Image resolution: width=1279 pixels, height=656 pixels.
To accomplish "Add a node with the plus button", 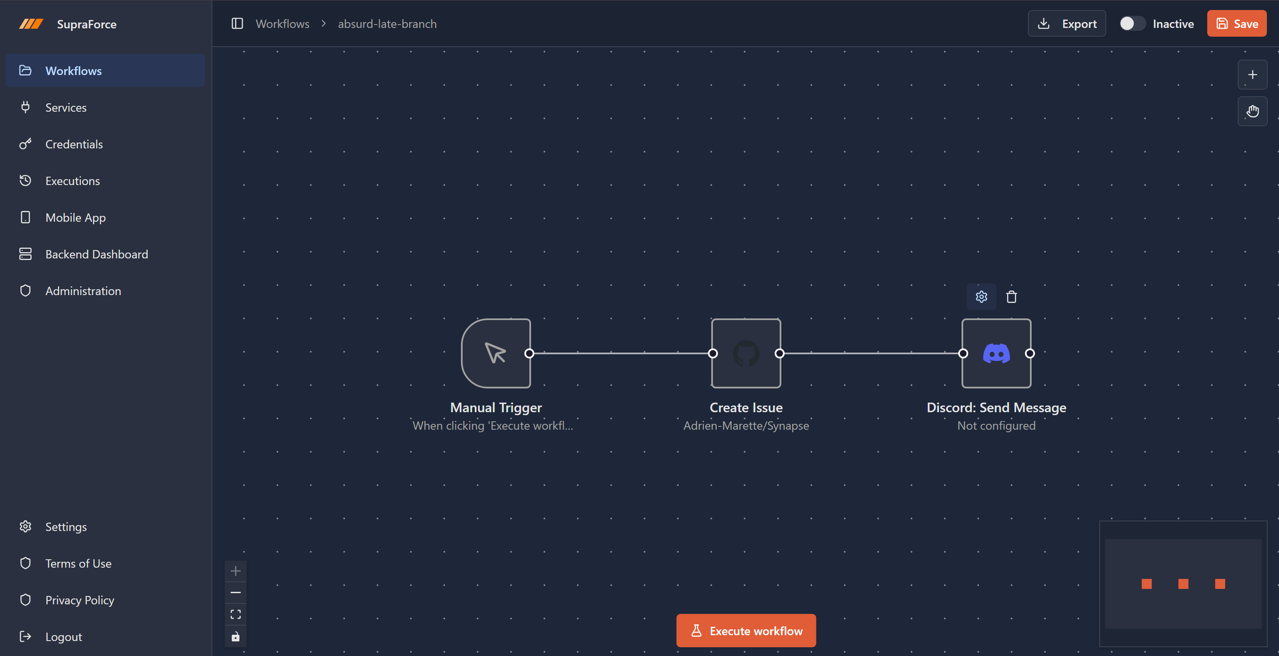I will [1252, 75].
